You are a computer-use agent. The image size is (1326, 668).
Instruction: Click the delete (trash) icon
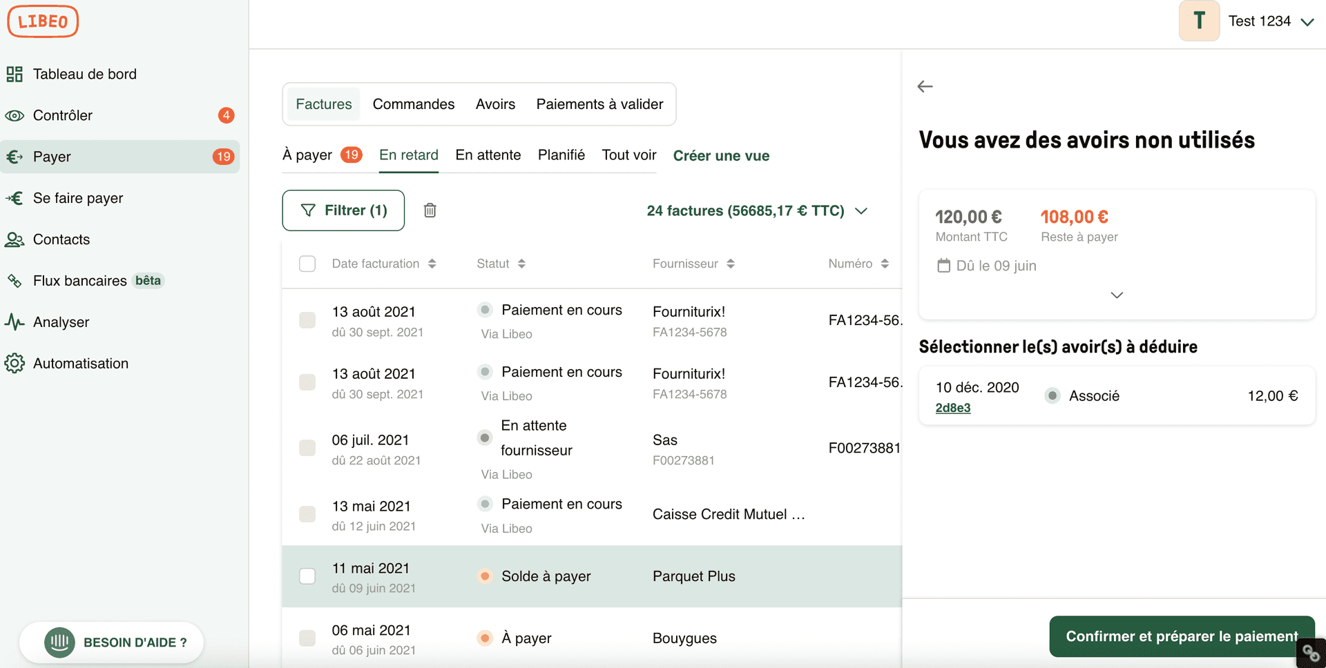430,210
